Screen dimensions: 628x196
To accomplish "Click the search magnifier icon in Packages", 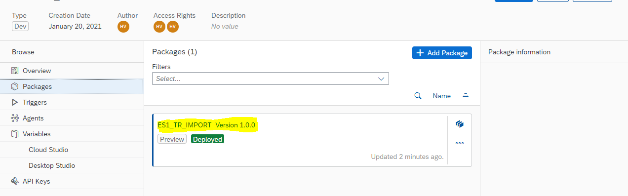I will pos(418,96).
